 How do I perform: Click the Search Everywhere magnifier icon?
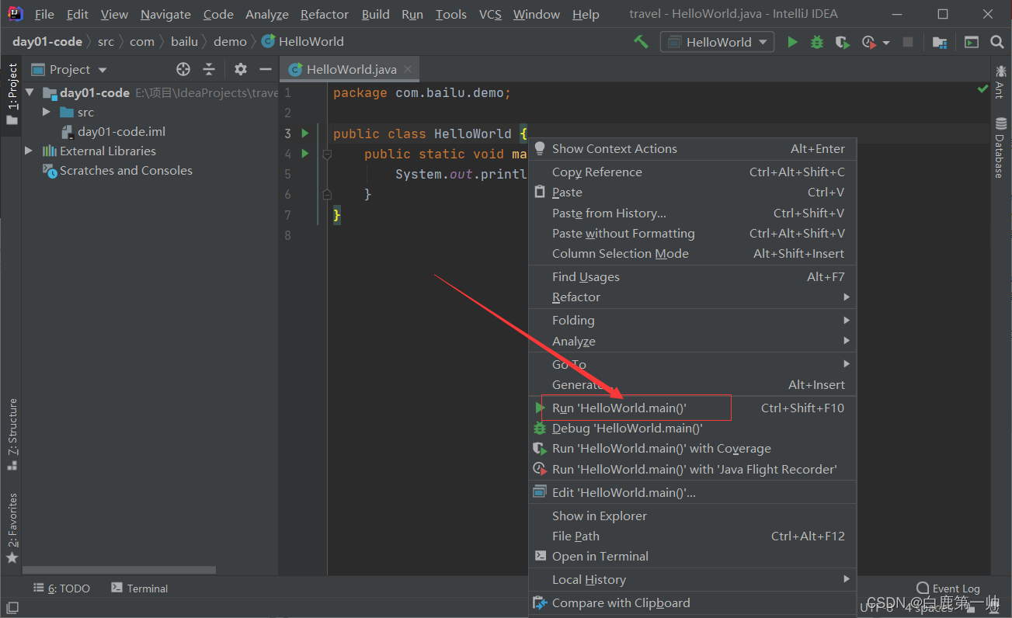click(997, 42)
